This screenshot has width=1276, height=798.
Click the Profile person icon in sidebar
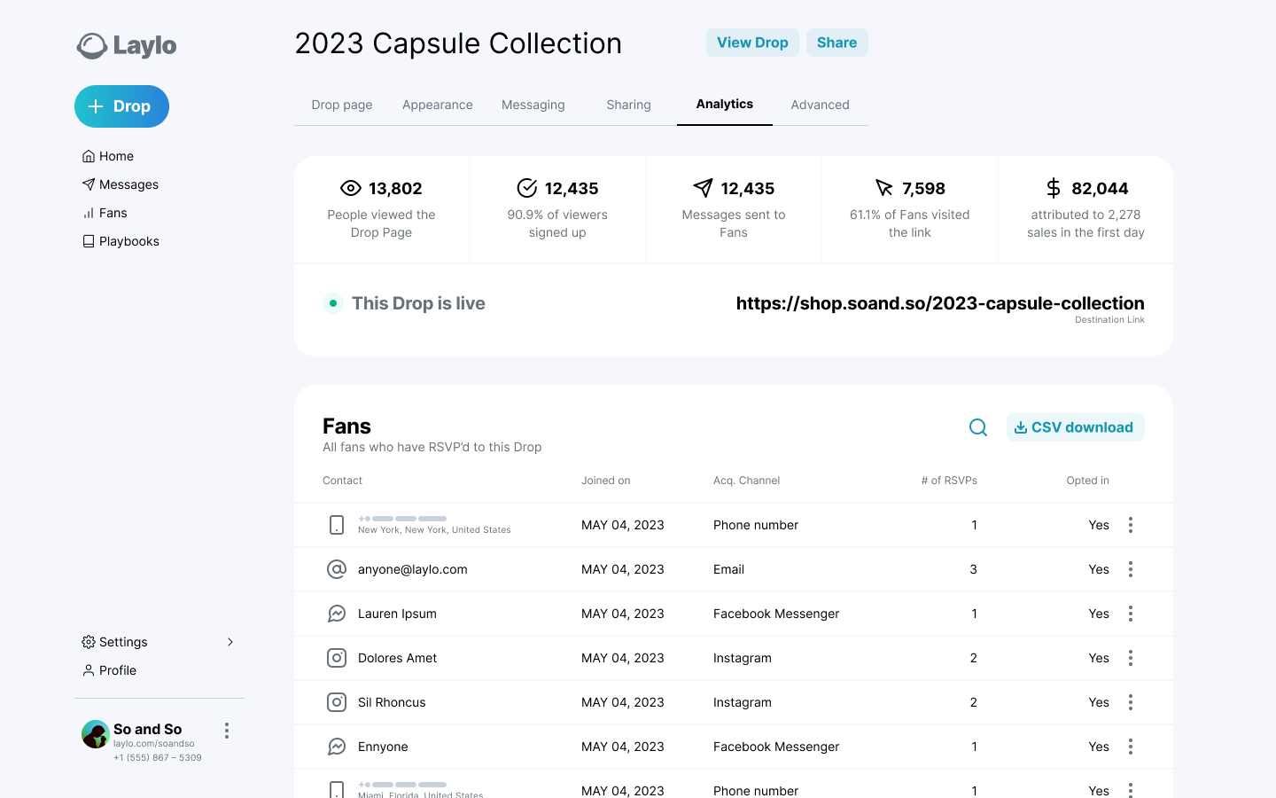pos(89,670)
